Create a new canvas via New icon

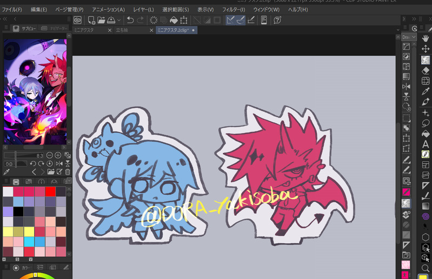pos(91,20)
